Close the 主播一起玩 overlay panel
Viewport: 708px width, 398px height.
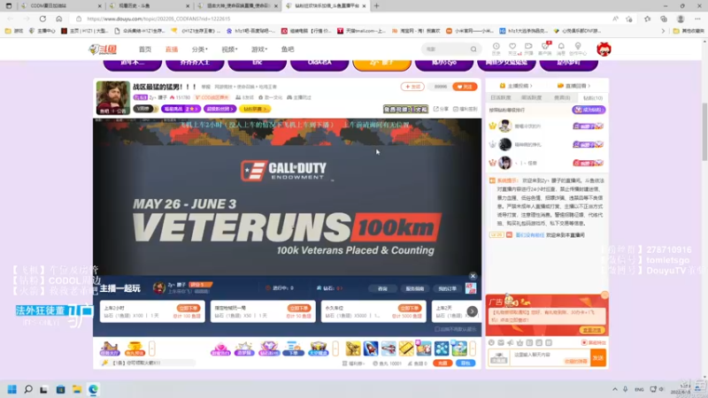(x=473, y=276)
